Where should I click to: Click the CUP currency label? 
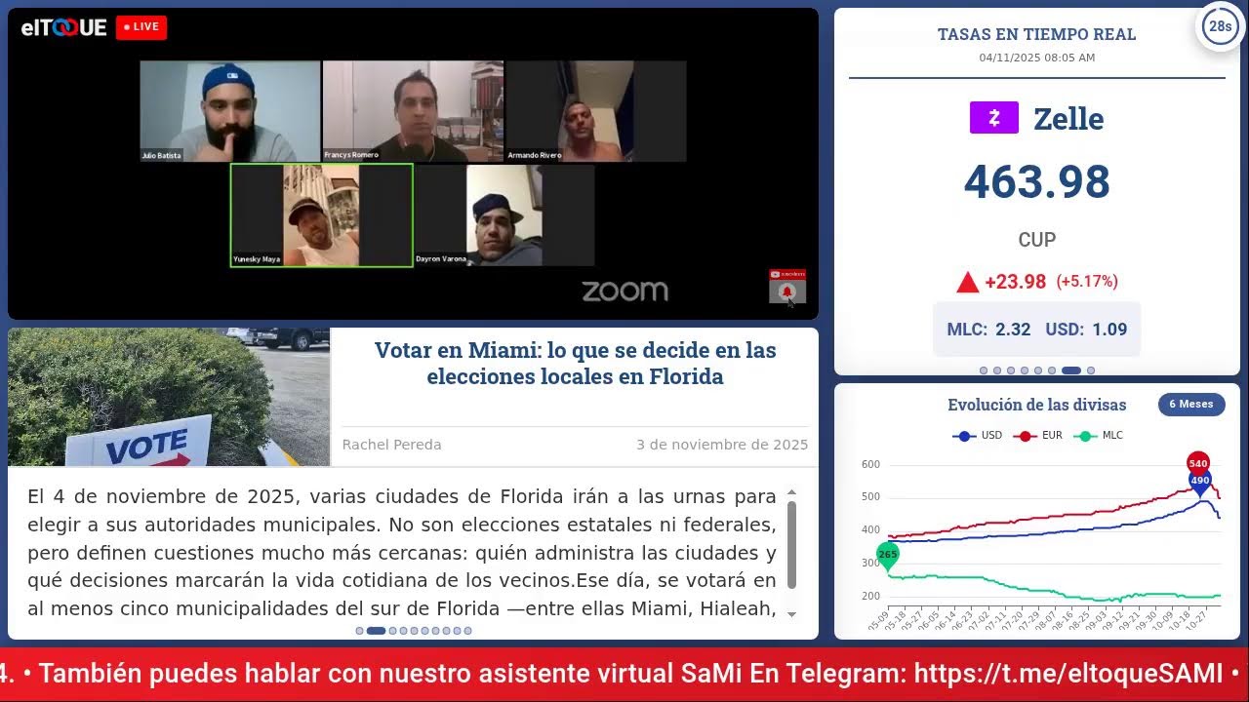(x=1036, y=240)
